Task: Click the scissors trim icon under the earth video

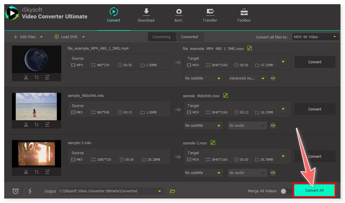Action: point(26,77)
